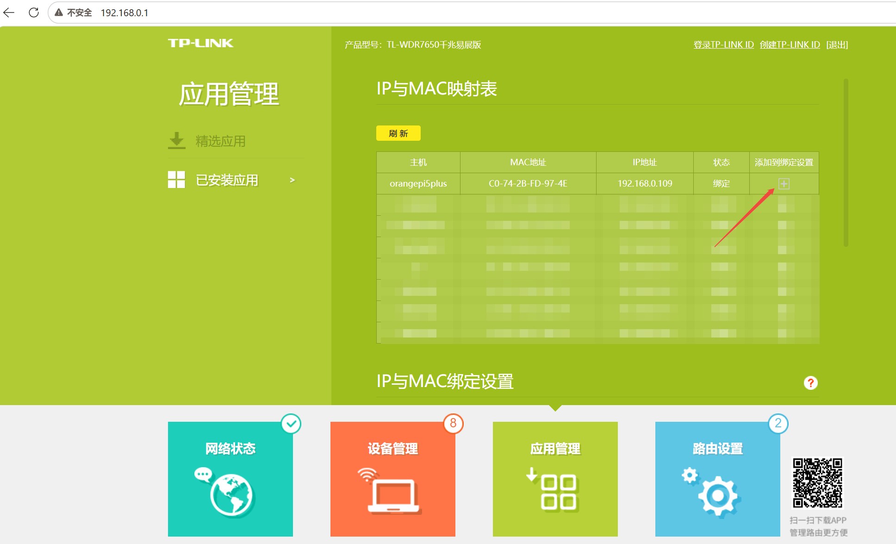Click the 2 badge on 路由设置
The image size is (896, 544).
tap(778, 424)
